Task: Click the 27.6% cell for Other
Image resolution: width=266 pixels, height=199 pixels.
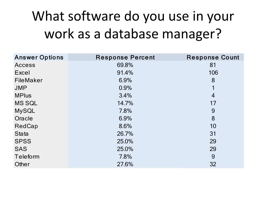Action: click(125, 164)
